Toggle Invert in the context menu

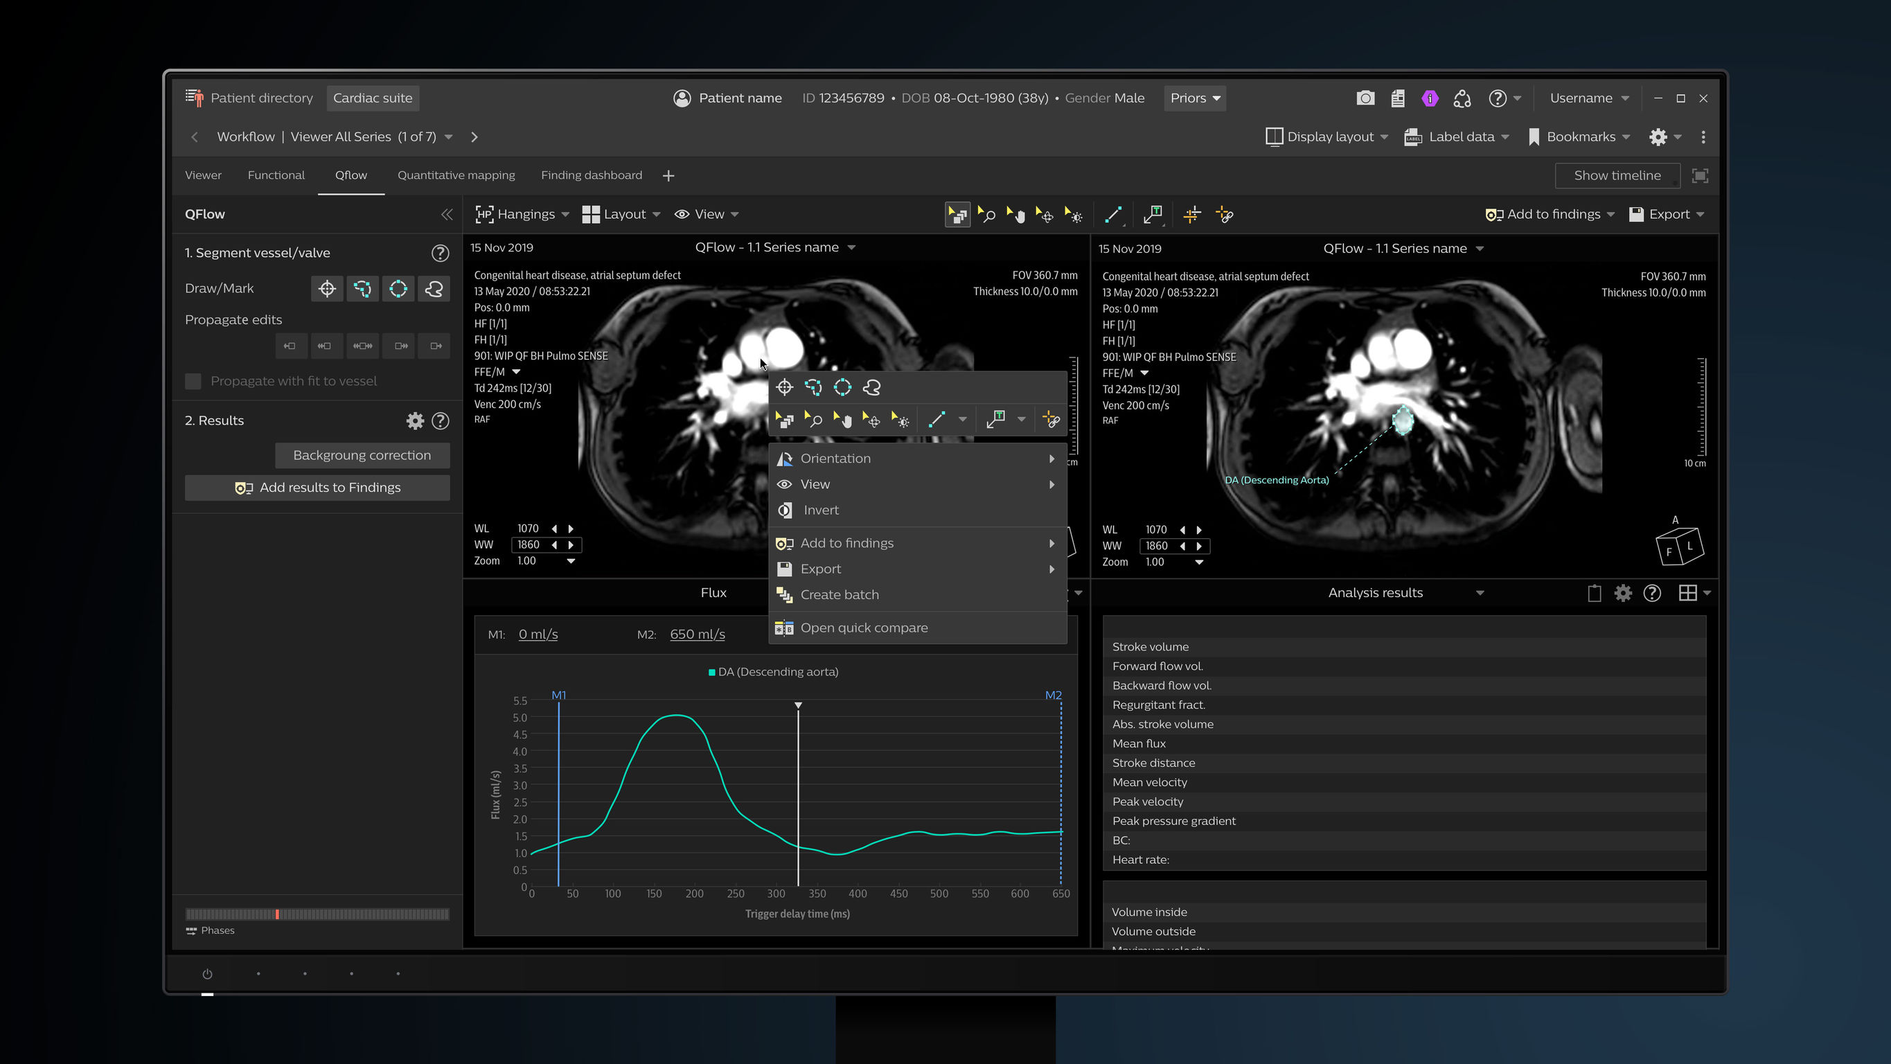click(x=820, y=510)
